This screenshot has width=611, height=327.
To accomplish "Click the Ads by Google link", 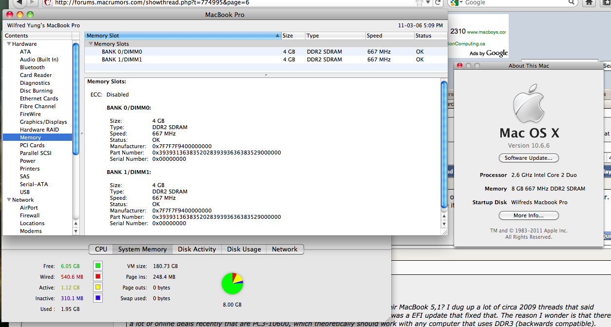I will [489, 53].
